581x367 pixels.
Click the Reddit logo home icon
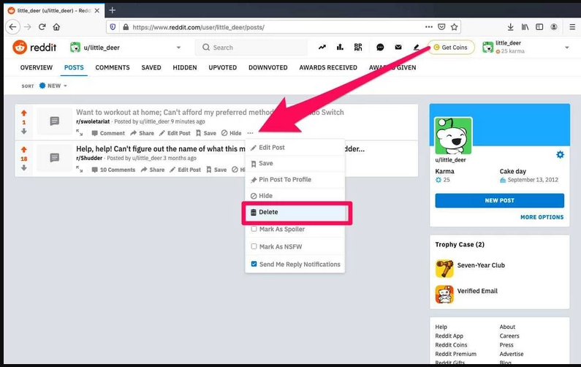[x=20, y=48]
